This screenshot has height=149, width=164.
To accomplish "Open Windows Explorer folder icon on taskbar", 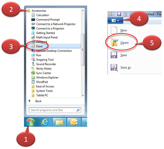I will click(59, 122).
